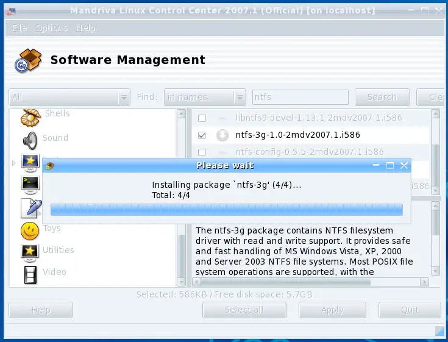Close the Please wait dialog
The image size is (448, 342).
(404, 165)
